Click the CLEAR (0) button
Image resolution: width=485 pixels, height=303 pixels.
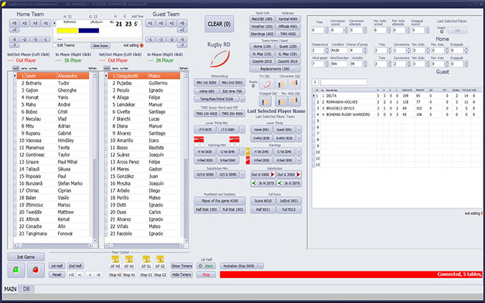tap(219, 24)
